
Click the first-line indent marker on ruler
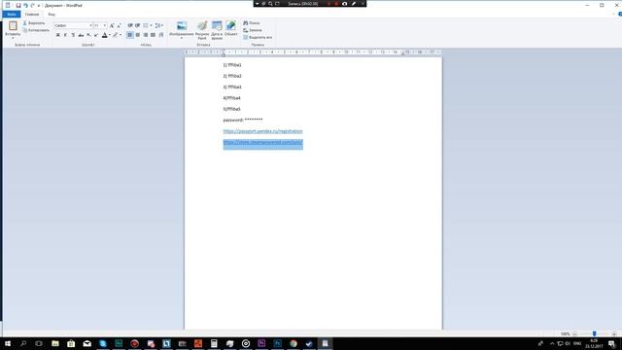tap(223, 51)
